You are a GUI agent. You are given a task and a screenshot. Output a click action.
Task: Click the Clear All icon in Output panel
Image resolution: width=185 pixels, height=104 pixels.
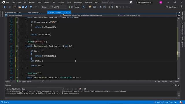(x=80, y=89)
